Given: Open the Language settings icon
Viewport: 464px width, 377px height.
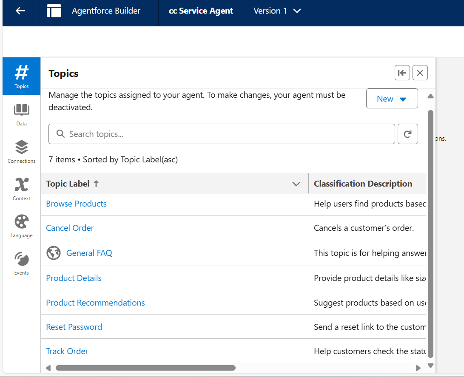Looking at the screenshot, I should 21,226.
